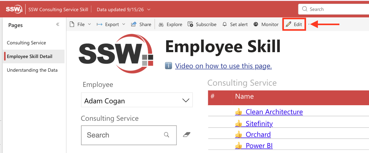
Task: Open the Employee dropdown showing Adam Cogan
Action: tap(137, 100)
